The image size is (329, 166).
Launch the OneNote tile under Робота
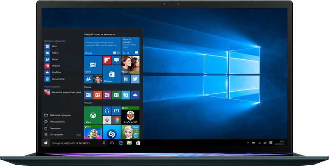(x=107, y=95)
